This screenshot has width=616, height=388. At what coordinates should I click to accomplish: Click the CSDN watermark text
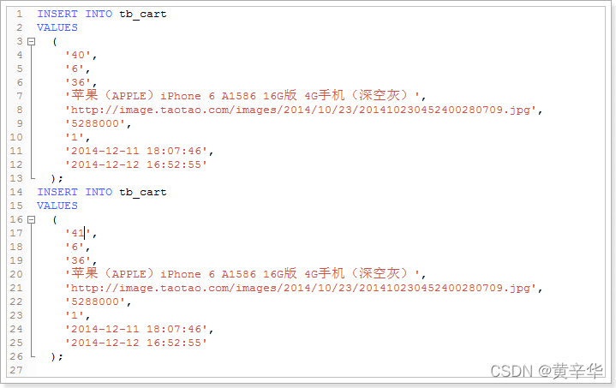coord(547,371)
